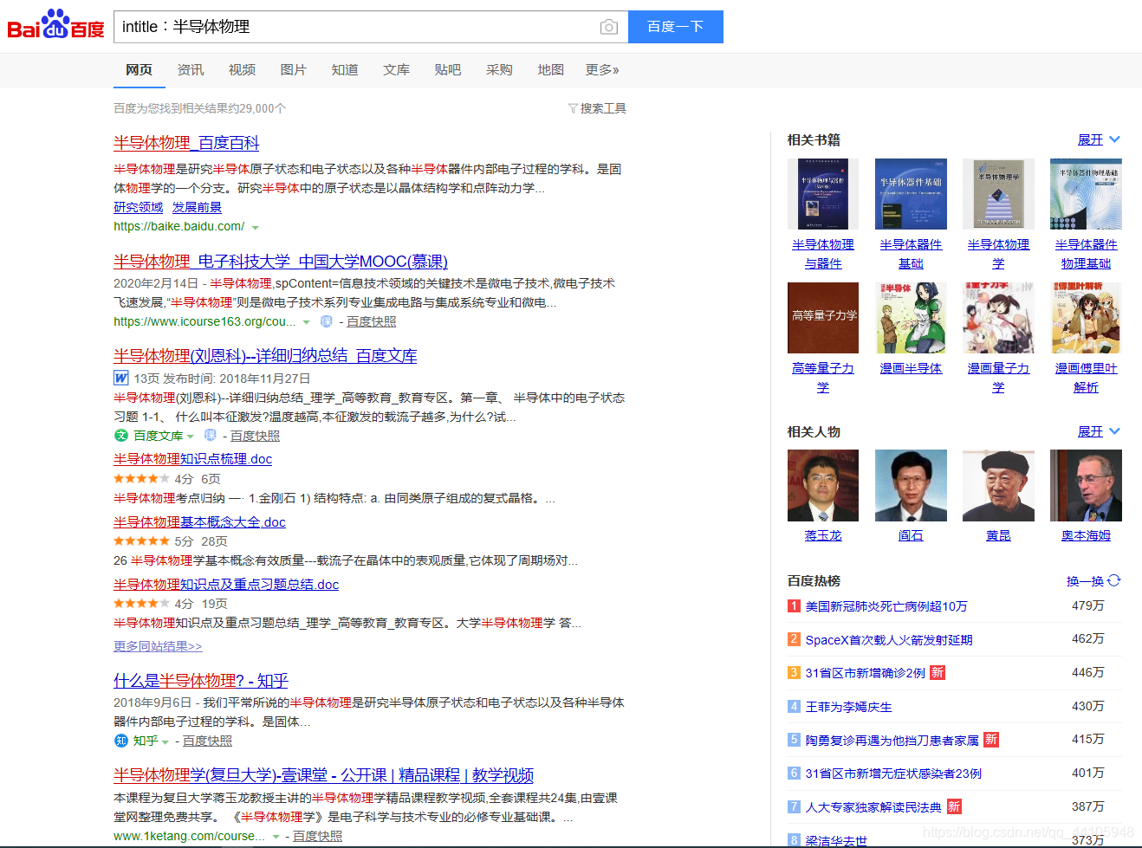Switch to the 文库 tab
This screenshot has height=848, width=1142.
397,69
